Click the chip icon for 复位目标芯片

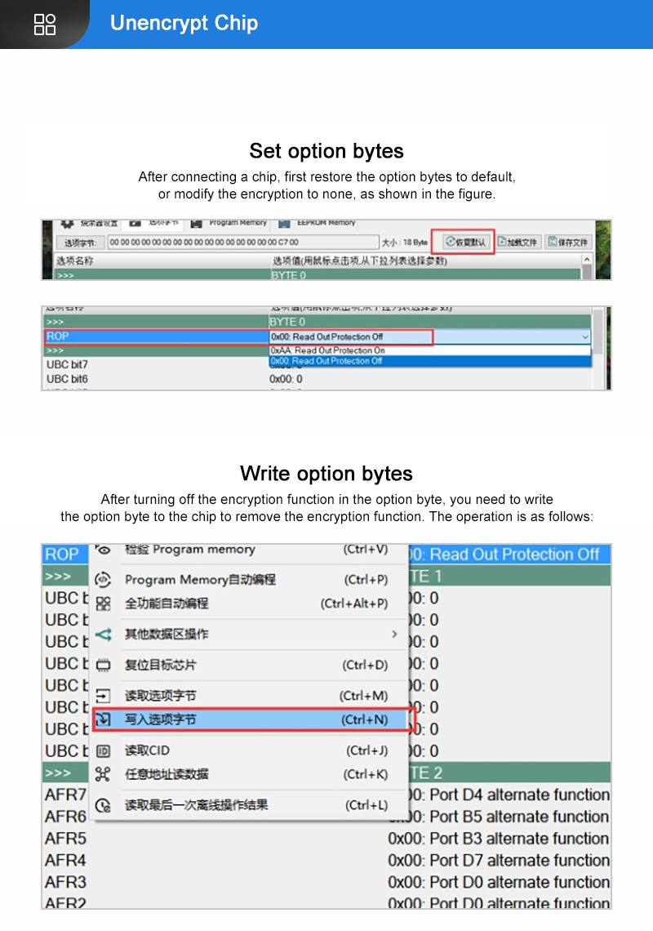coord(104,665)
